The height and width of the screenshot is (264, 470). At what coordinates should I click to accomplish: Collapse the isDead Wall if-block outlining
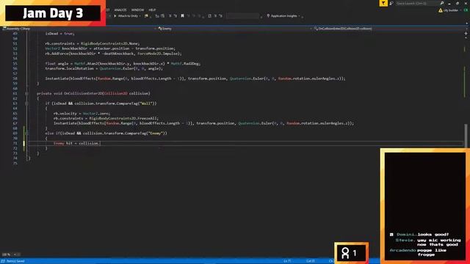tap(26, 103)
